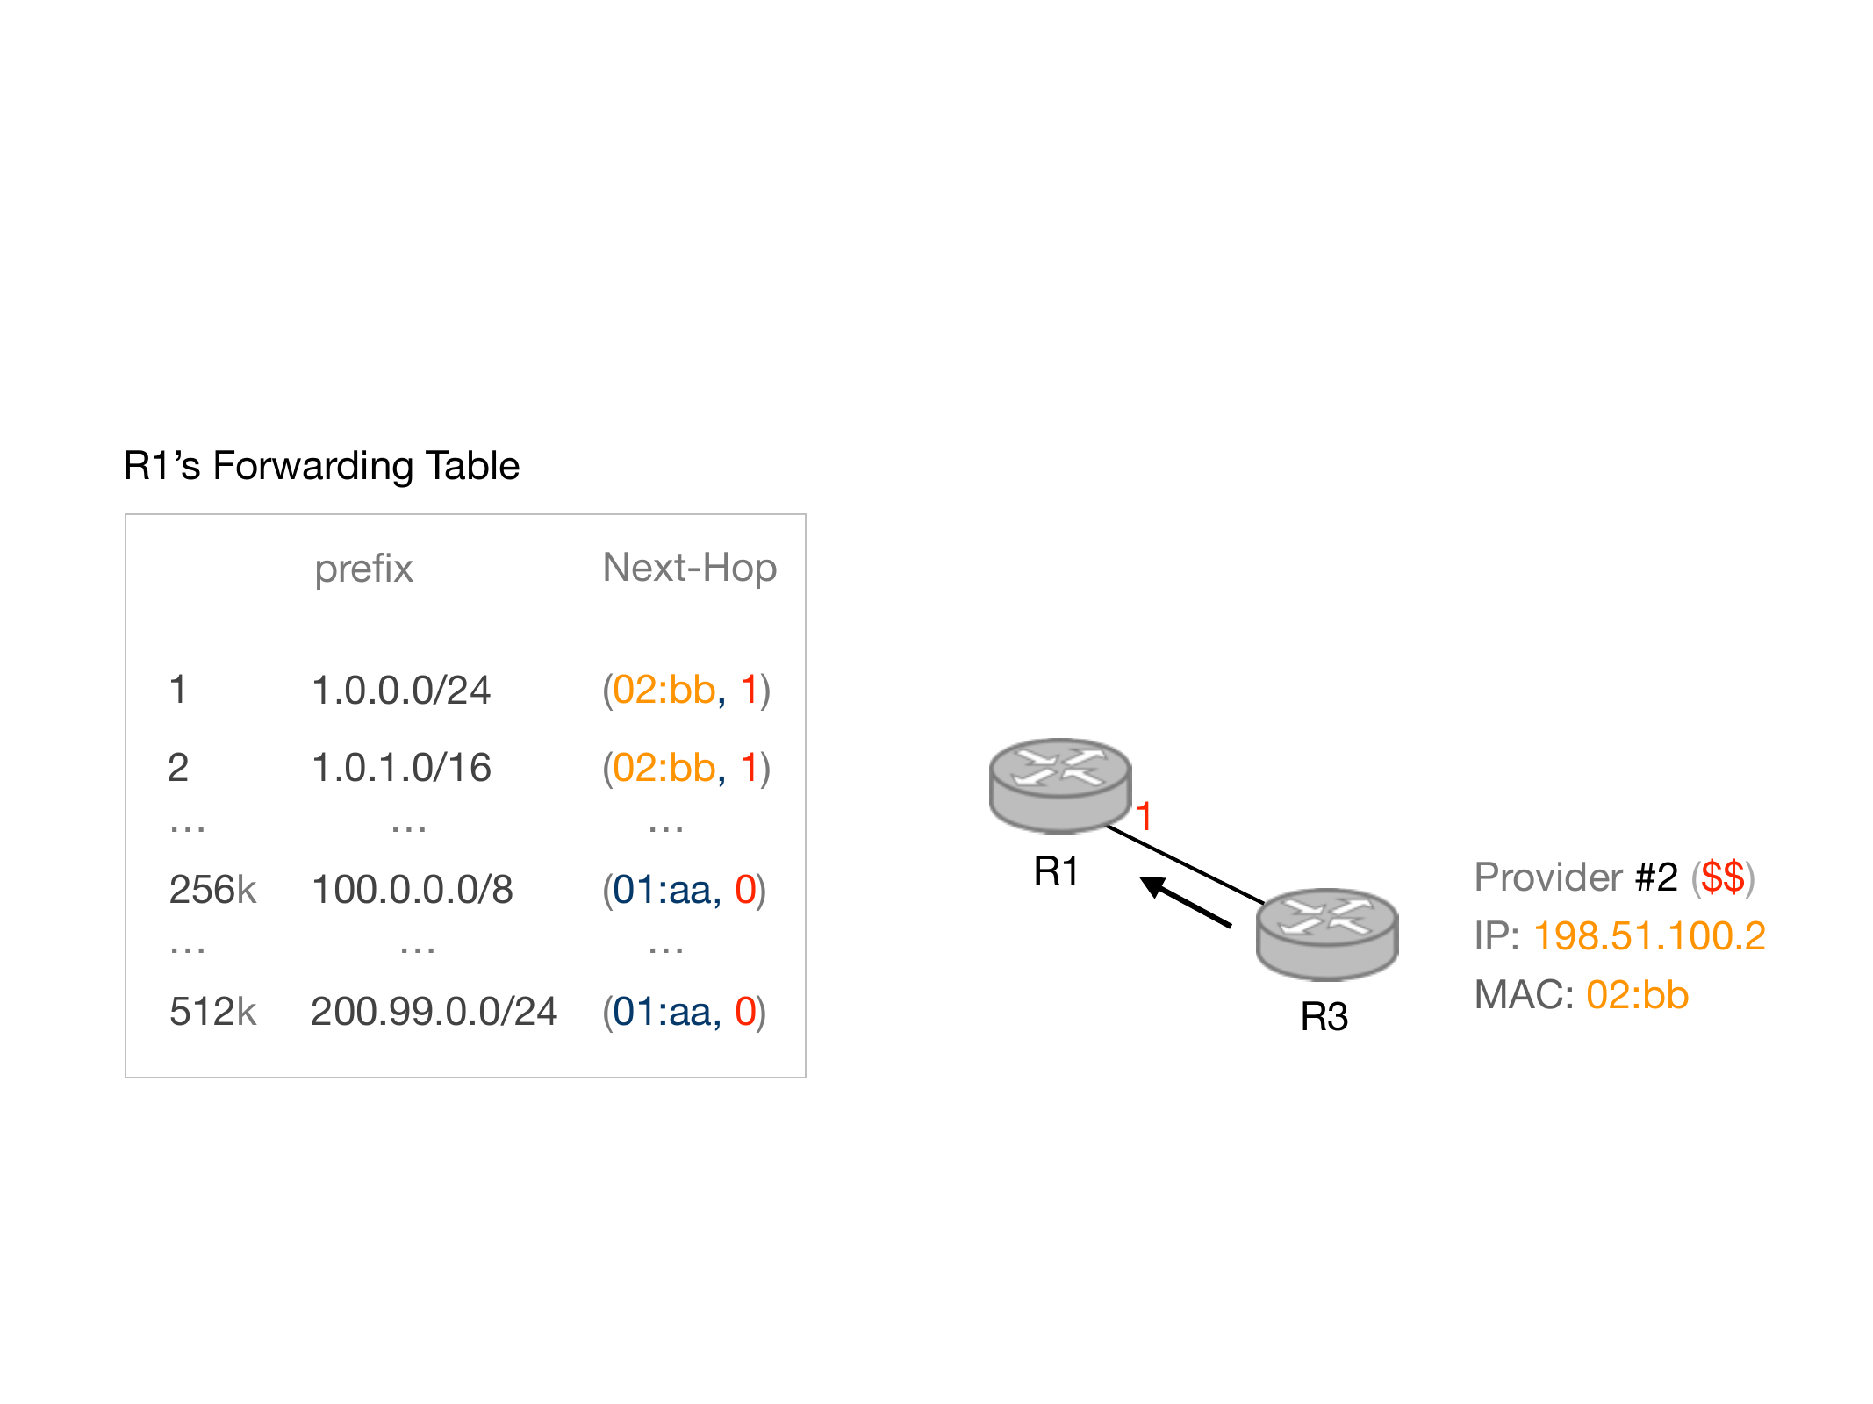This screenshot has height=1404, width=1873.
Task: Select the R3 label under the router
Action: 1324,1017
